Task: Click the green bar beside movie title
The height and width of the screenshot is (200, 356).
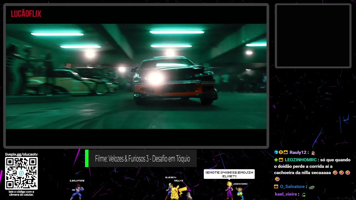Action: click(87, 158)
